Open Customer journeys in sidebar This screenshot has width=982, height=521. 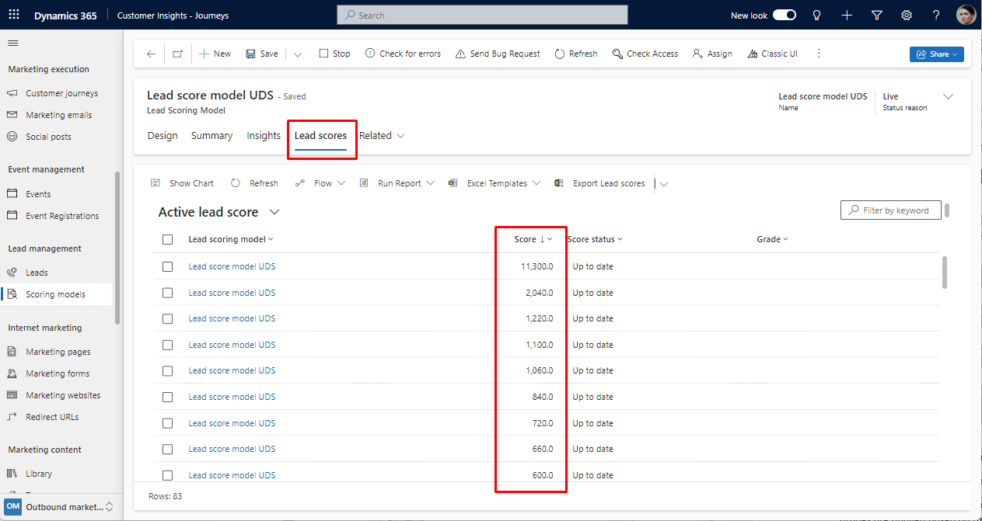61,93
